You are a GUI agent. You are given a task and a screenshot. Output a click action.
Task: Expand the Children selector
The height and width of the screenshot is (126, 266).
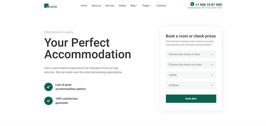[x=191, y=85]
